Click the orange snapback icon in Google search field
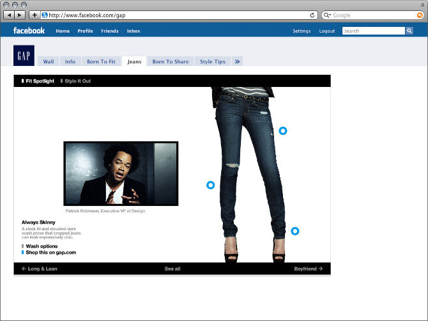 (420, 15)
